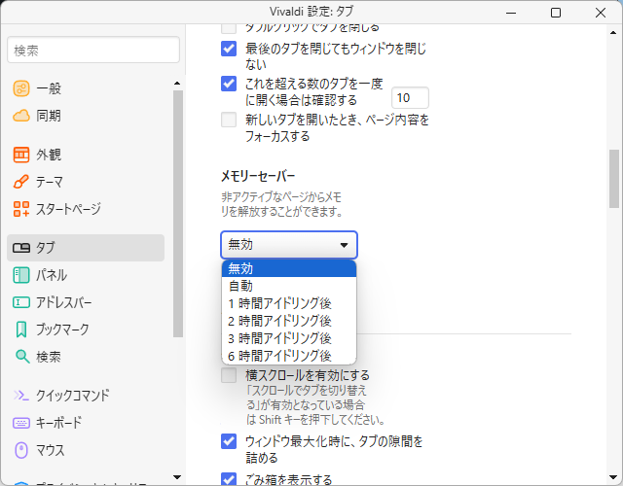The width and height of the screenshot is (623, 486).
Task: Open the パネル settings category
Action: (x=86, y=275)
